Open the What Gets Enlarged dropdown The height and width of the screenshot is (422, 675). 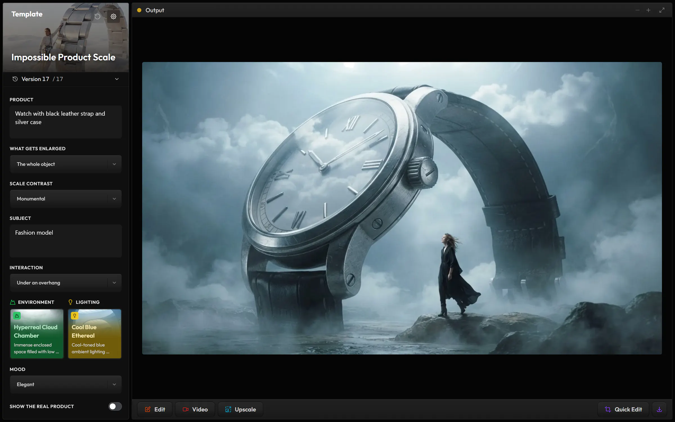coord(66,164)
